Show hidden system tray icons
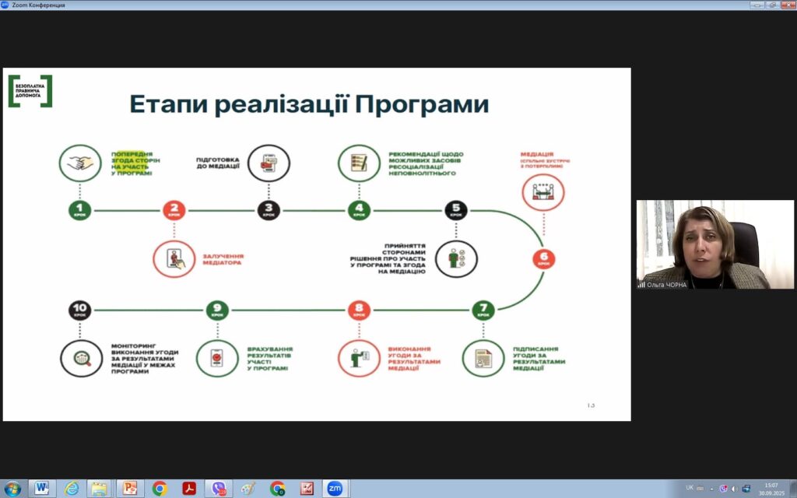 click(711, 488)
